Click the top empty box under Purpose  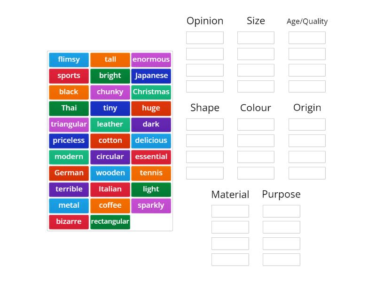(x=281, y=211)
